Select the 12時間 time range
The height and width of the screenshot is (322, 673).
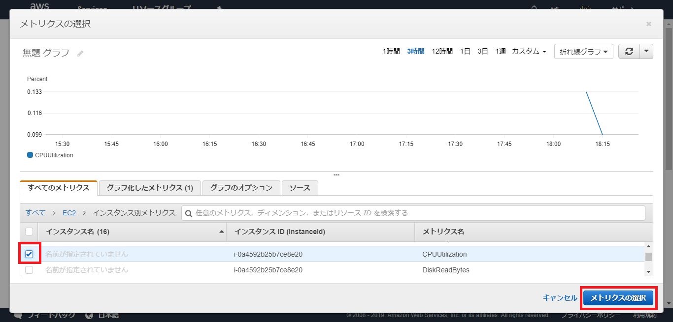[442, 52]
